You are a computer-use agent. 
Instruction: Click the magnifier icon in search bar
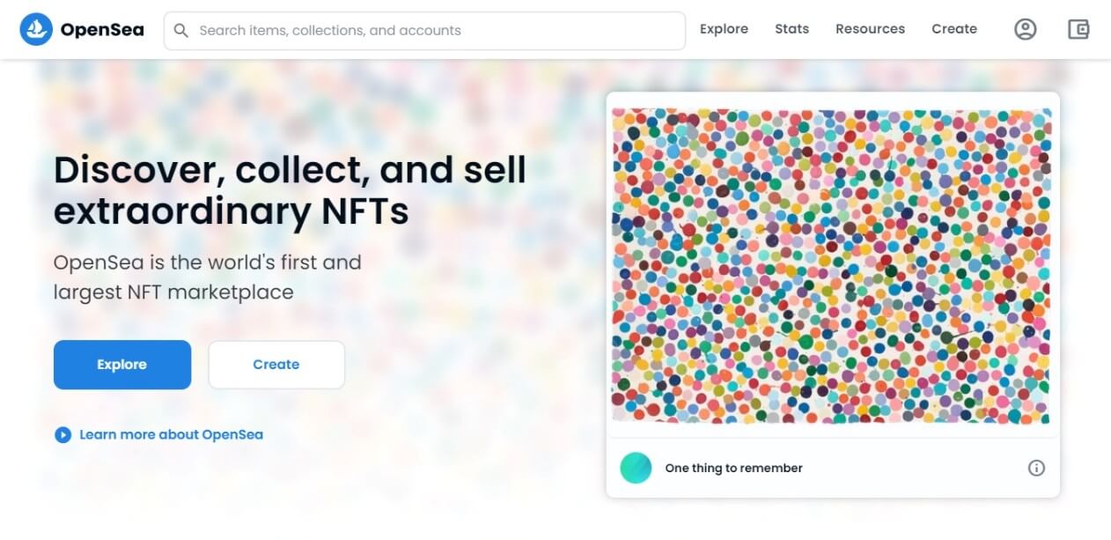(x=181, y=31)
